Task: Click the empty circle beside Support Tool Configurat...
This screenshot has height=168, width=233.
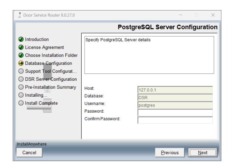Action: (x=21, y=71)
